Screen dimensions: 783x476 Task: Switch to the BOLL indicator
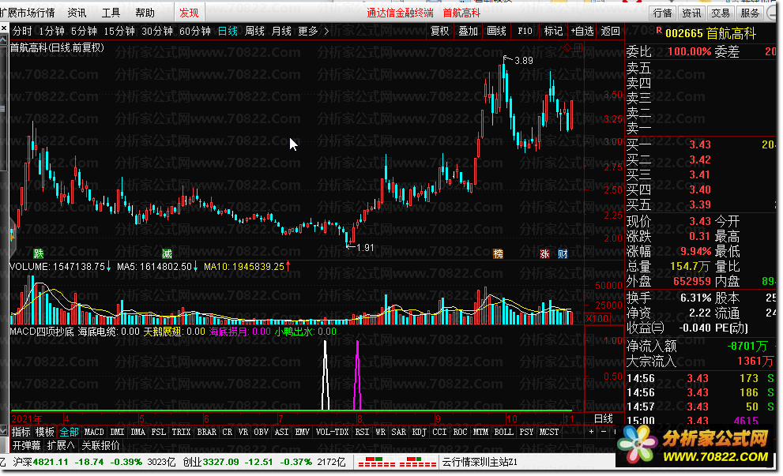coord(503,432)
